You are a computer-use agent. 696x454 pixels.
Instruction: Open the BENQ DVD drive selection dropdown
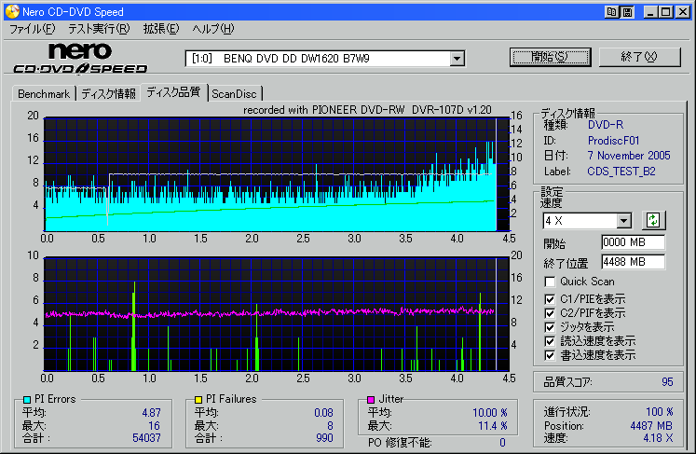457,59
